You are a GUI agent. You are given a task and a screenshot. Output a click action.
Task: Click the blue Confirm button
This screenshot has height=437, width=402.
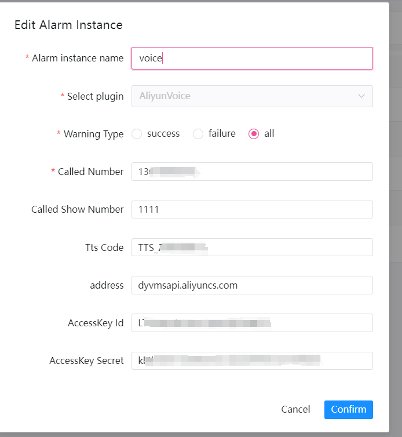coord(348,409)
